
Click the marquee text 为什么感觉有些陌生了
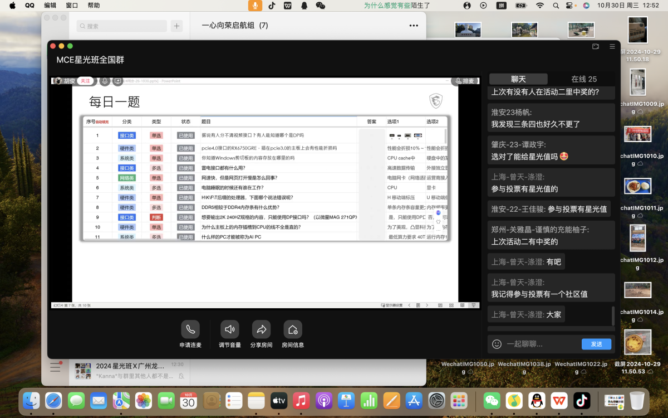[397, 5]
